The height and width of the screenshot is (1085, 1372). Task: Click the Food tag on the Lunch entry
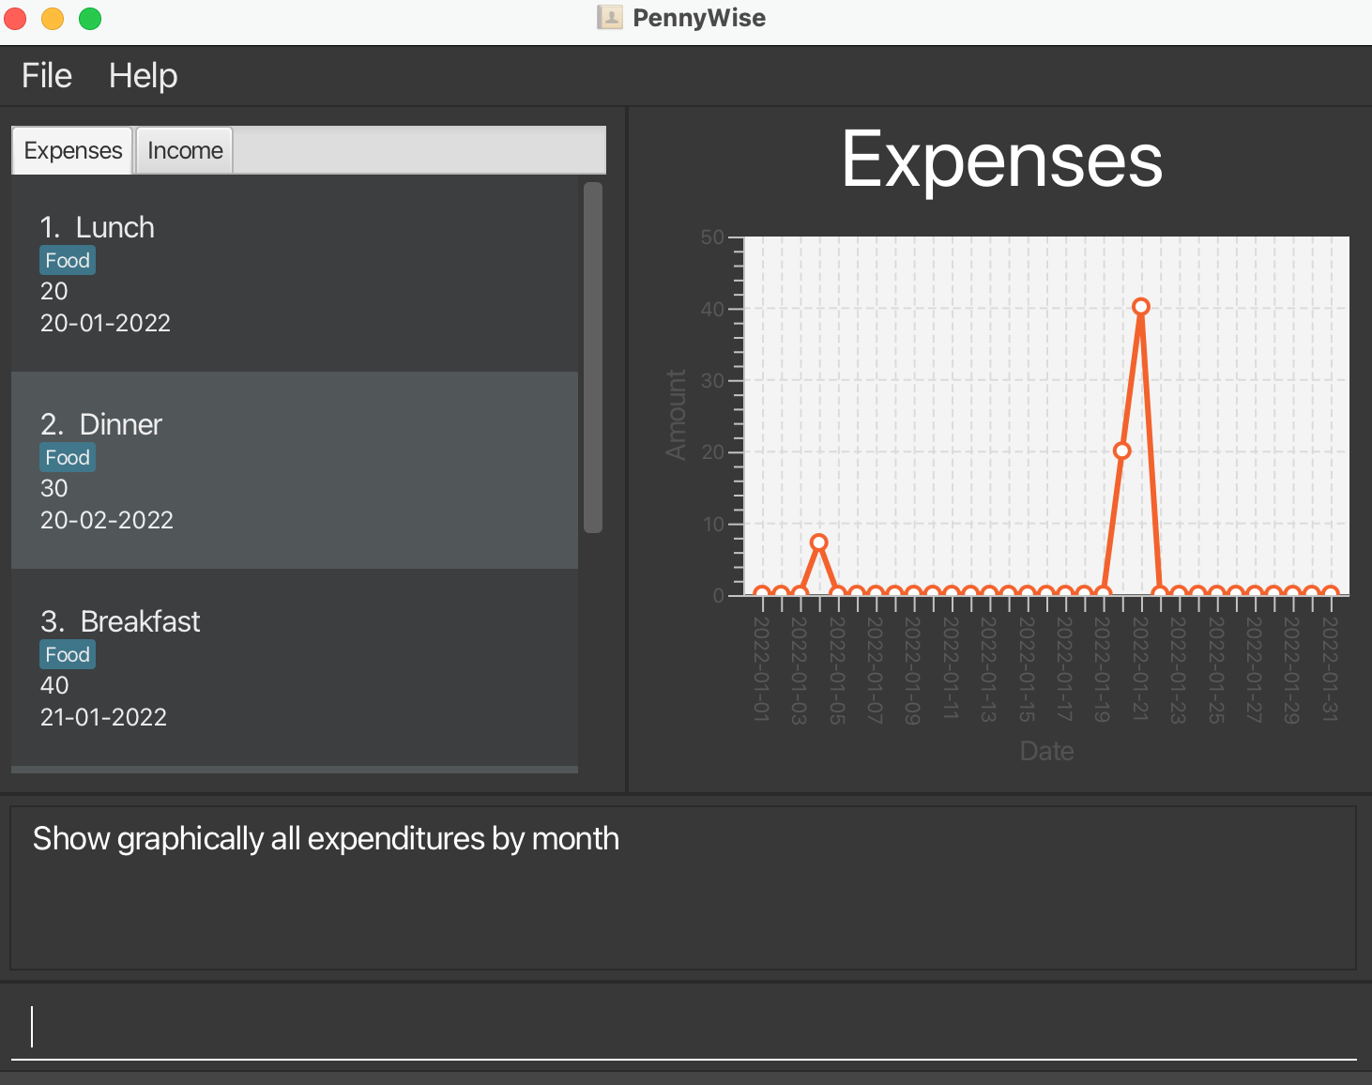click(x=68, y=260)
